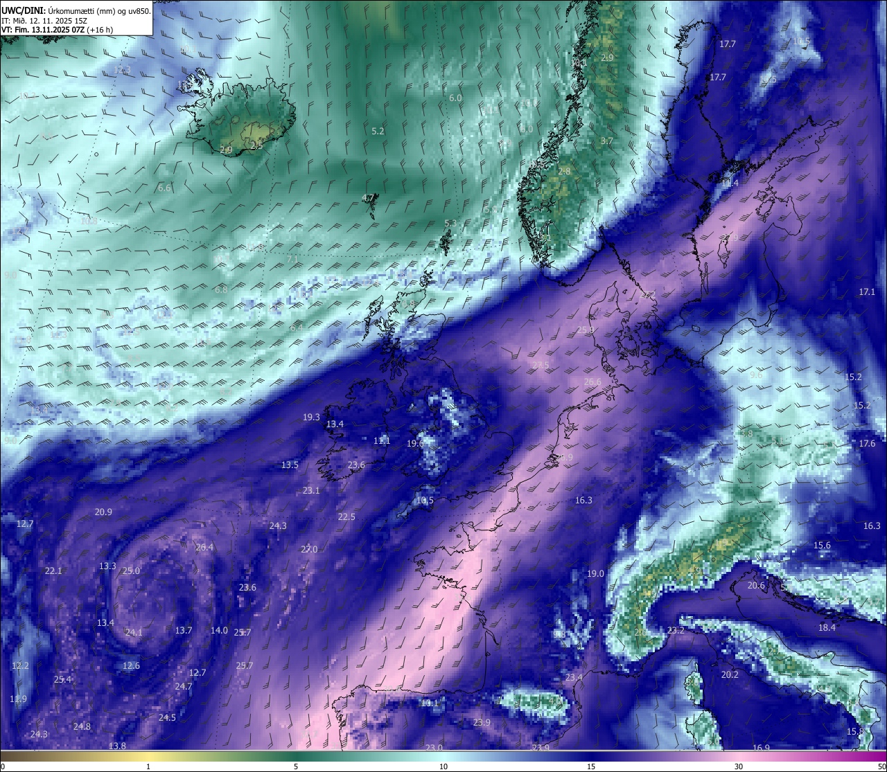Click the map value 26.4

tap(204, 548)
